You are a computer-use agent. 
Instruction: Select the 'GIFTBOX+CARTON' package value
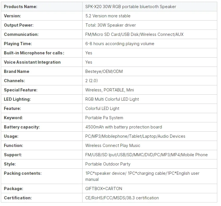[x=104, y=188]
